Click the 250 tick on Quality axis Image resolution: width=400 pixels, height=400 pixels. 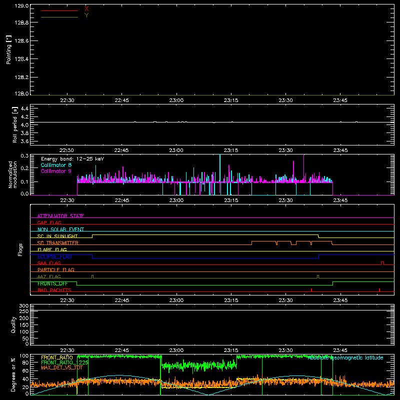pos(24,311)
